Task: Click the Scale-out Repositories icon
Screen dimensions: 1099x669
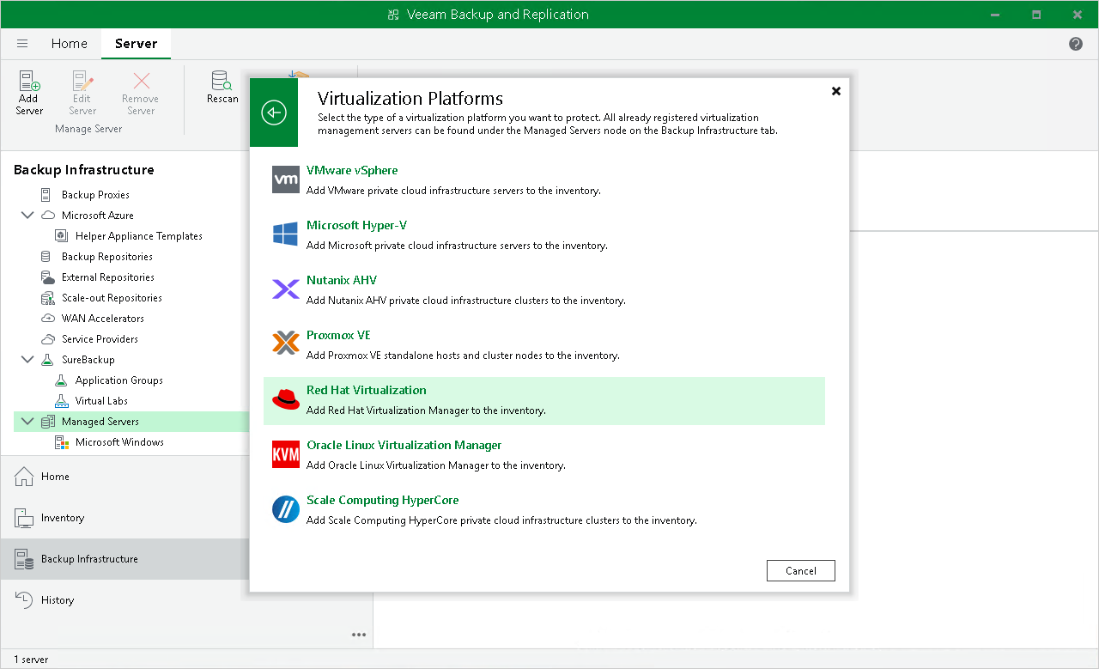Action: [47, 298]
